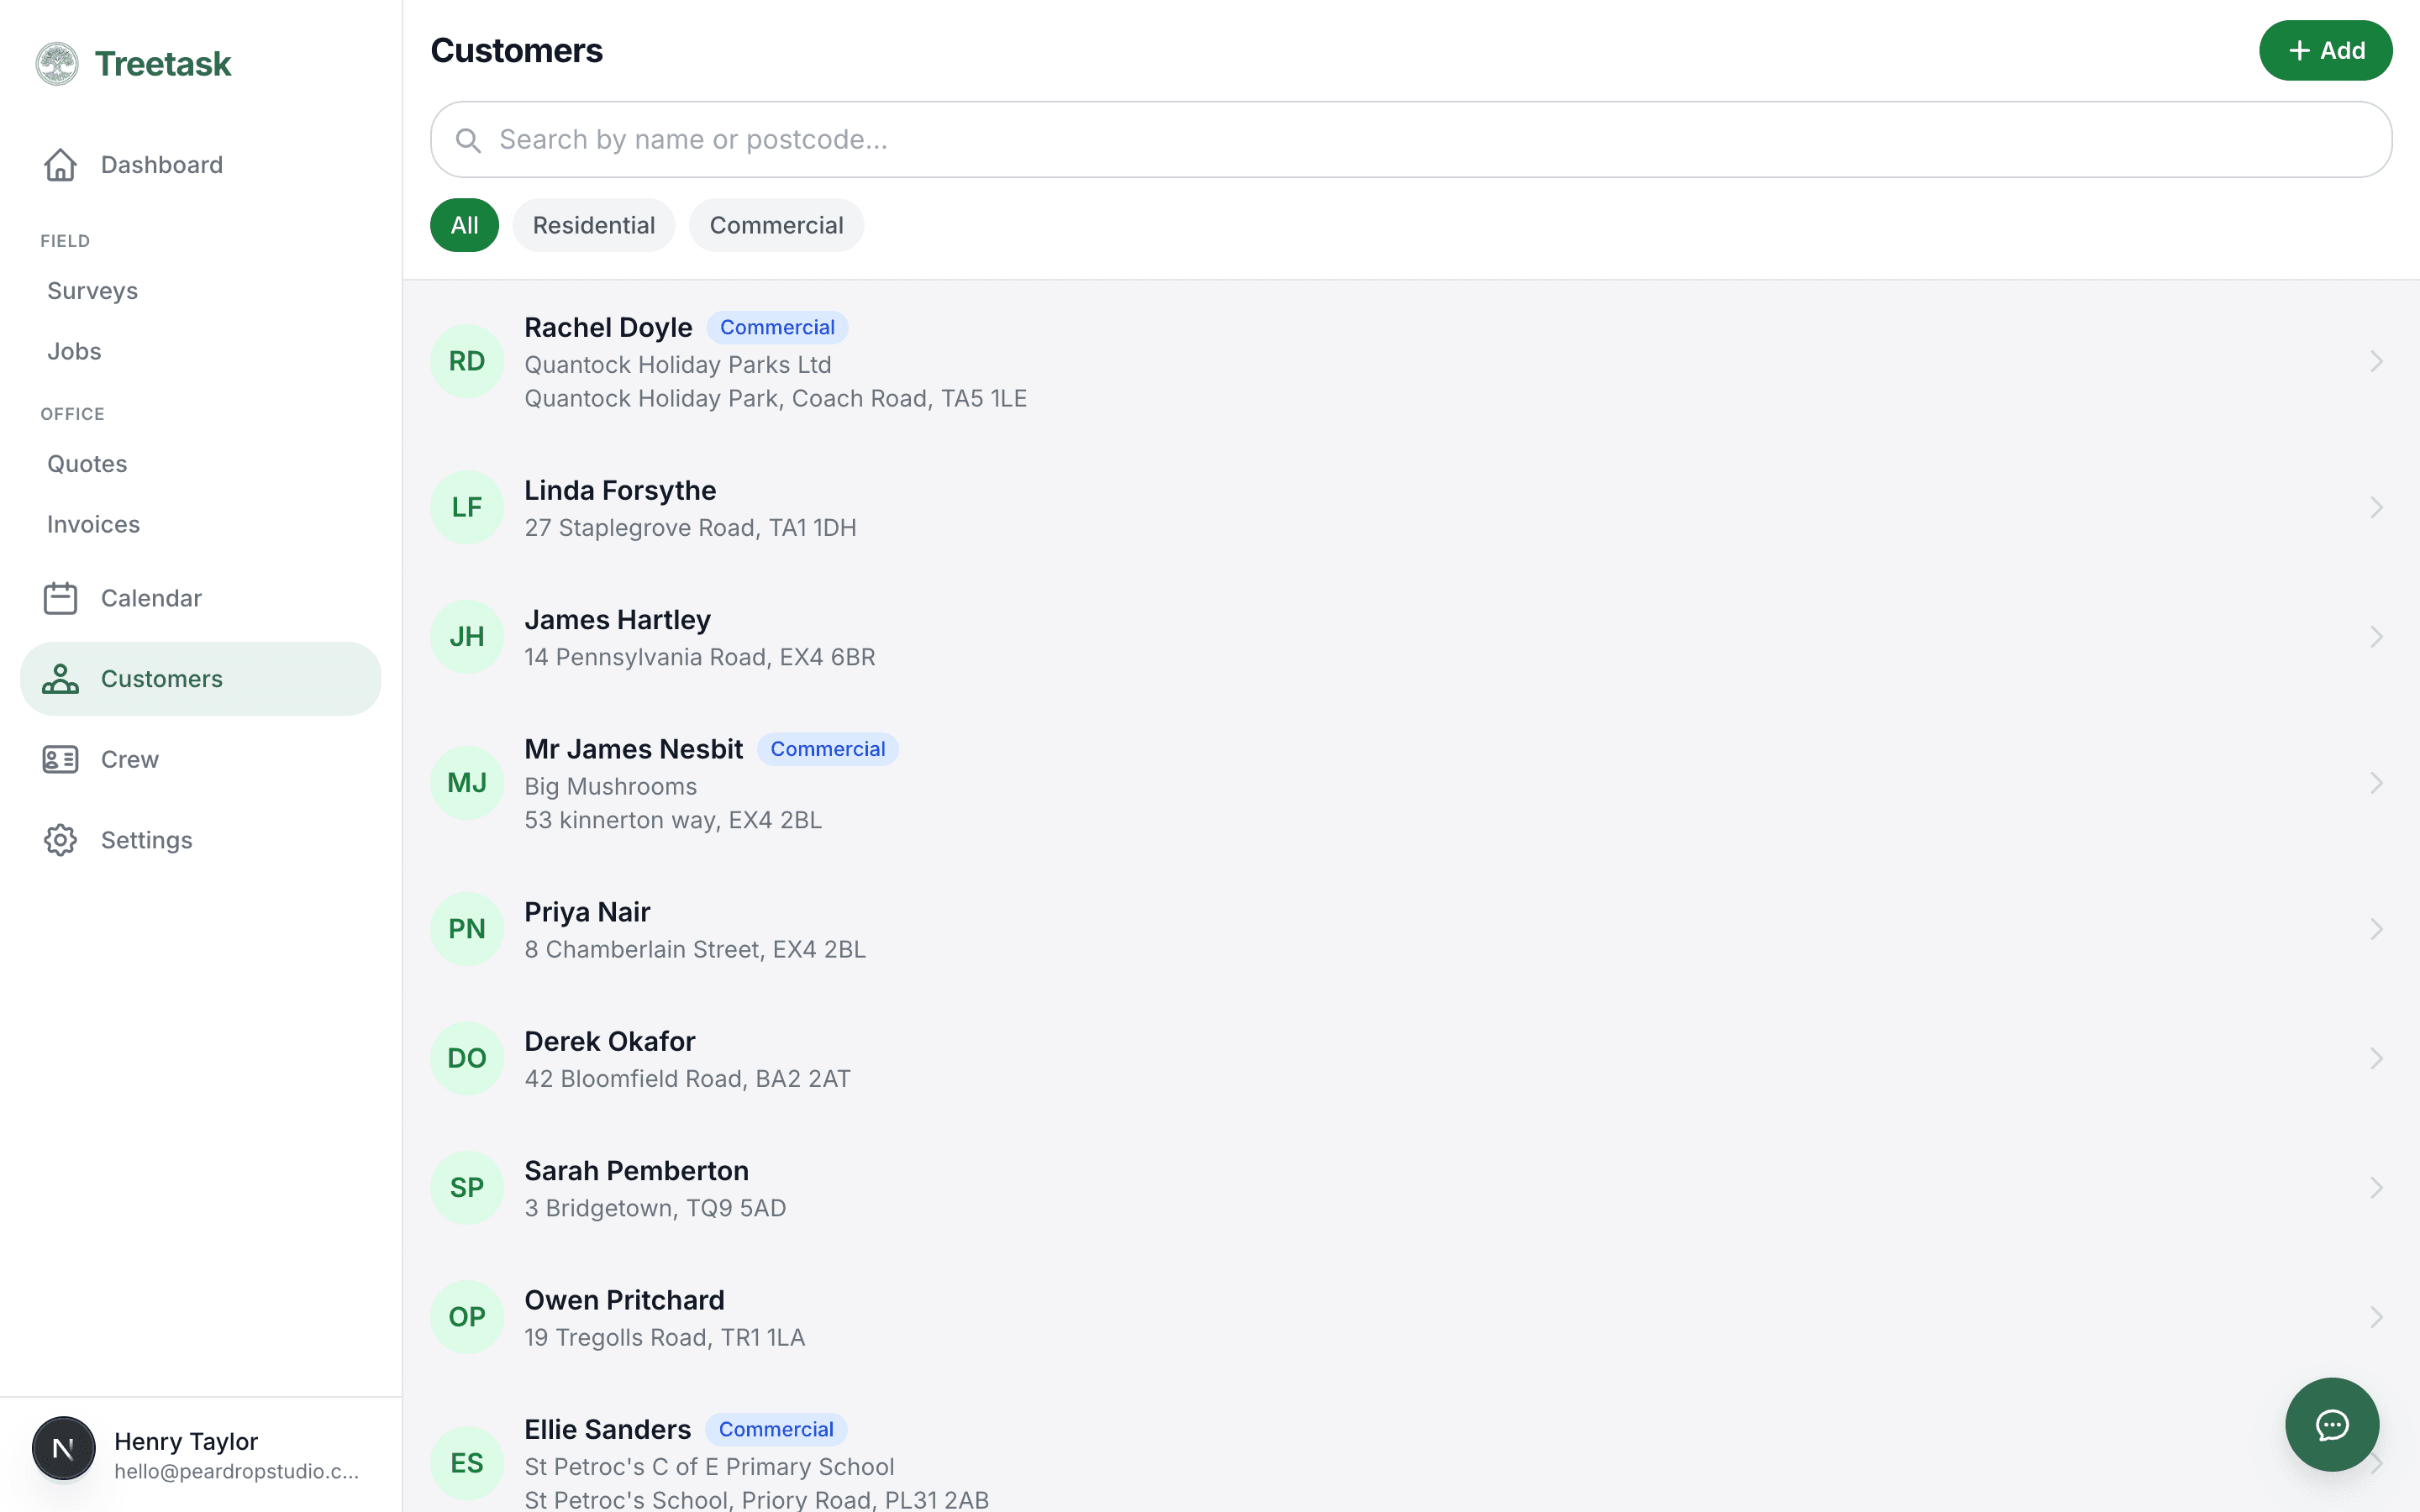The width and height of the screenshot is (2420, 1512).
Task: Expand Rachel Doyle row chevron
Action: (2377, 361)
